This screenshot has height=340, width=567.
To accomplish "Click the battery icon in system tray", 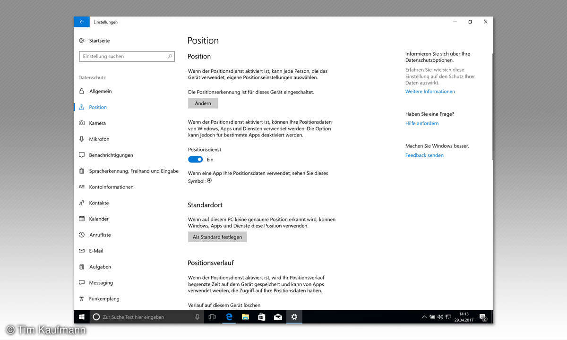I will pyautogui.click(x=432, y=317).
